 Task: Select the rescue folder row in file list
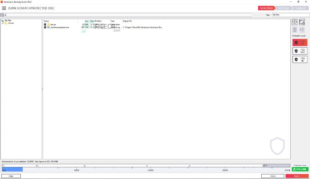coord(103,24)
